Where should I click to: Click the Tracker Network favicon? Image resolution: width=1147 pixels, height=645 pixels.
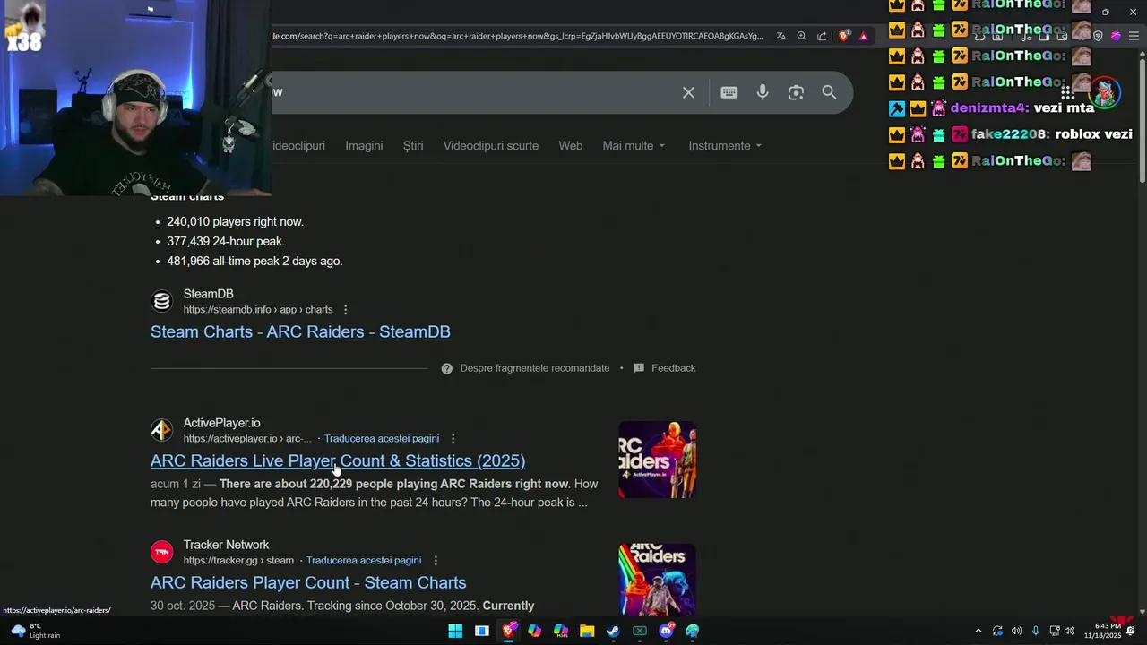(161, 553)
